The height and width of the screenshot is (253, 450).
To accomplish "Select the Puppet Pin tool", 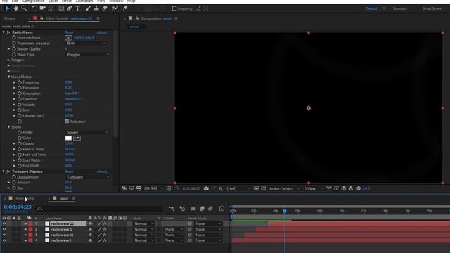I will click(x=125, y=8).
